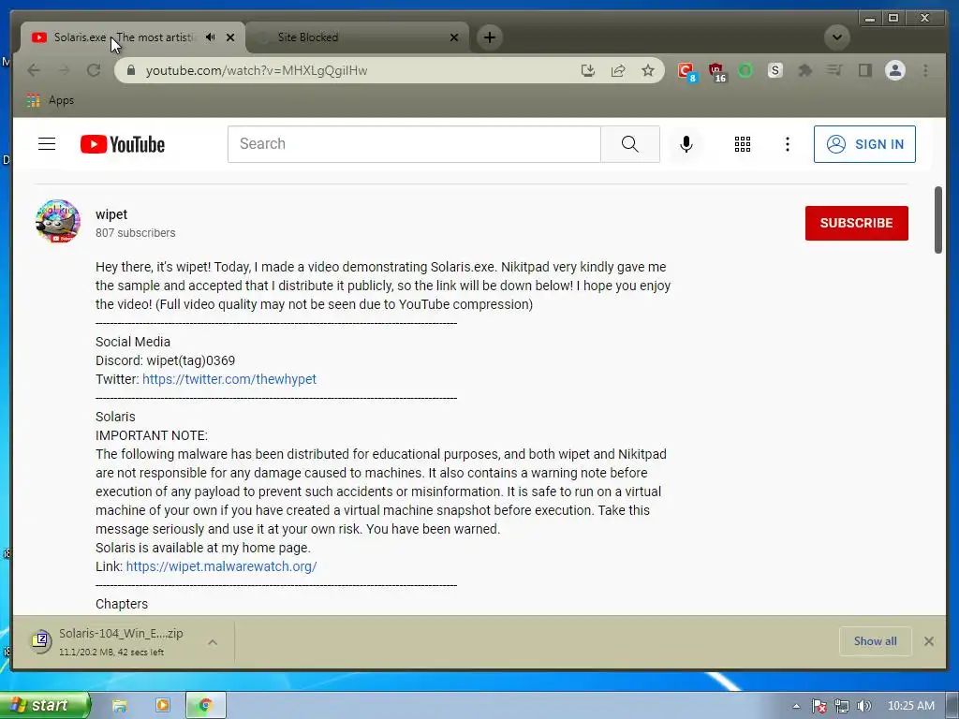Click the forward navigation arrow
959x719 pixels.
coord(64,70)
